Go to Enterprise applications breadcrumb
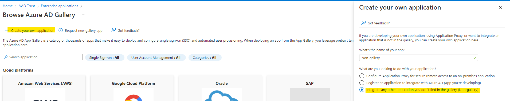Screen dimensions: 510x101 point(60,6)
